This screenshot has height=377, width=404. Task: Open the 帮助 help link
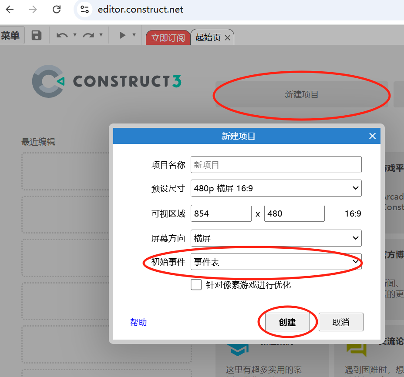pos(138,322)
